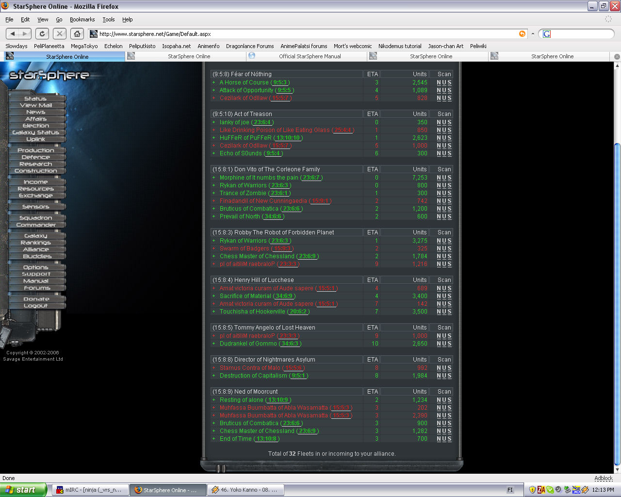The height and width of the screenshot is (497, 621).
Task: Open the Bookmarks menu
Action: 82,19
